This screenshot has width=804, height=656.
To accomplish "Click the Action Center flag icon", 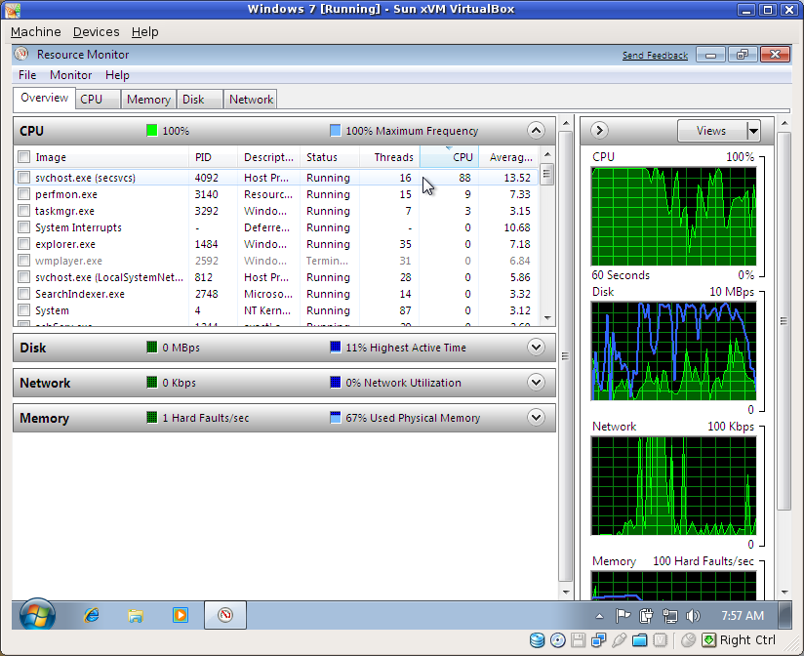I will click(x=623, y=616).
